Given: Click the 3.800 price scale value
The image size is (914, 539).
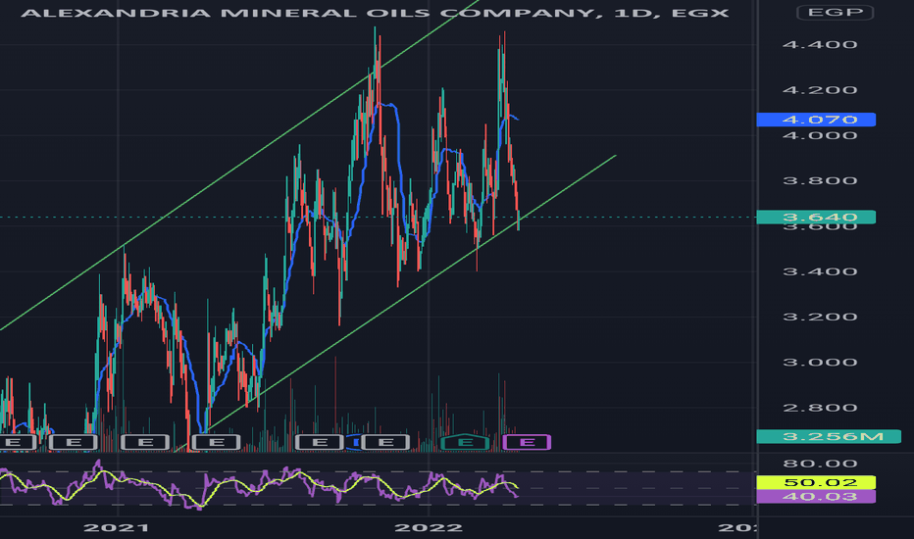Looking at the screenshot, I should [x=819, y=180].
